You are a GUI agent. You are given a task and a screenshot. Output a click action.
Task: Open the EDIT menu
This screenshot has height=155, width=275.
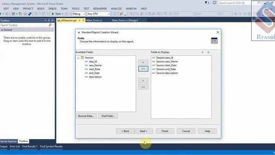(6, 9)
